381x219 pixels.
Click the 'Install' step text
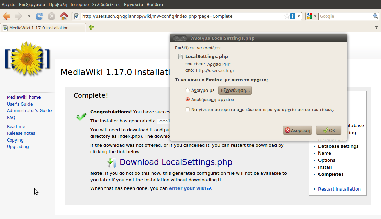click(x=325, y=167)
